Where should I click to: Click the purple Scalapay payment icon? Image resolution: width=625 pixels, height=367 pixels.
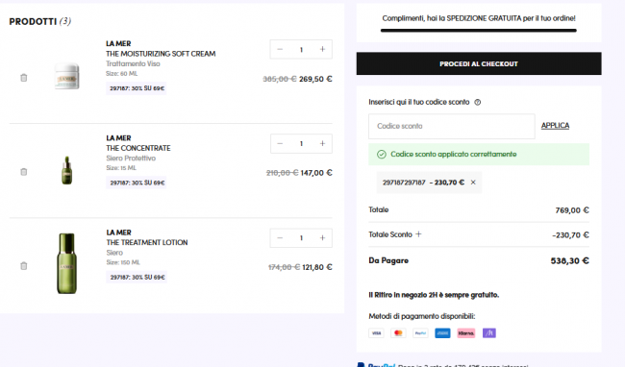click(489, 333)
